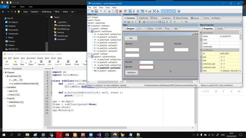The image size is (246, 138).
Task: Generate code gear icon in wxFormBuilder
Action: 125,11
